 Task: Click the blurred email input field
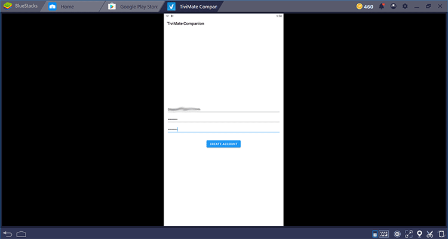point(223,109)
